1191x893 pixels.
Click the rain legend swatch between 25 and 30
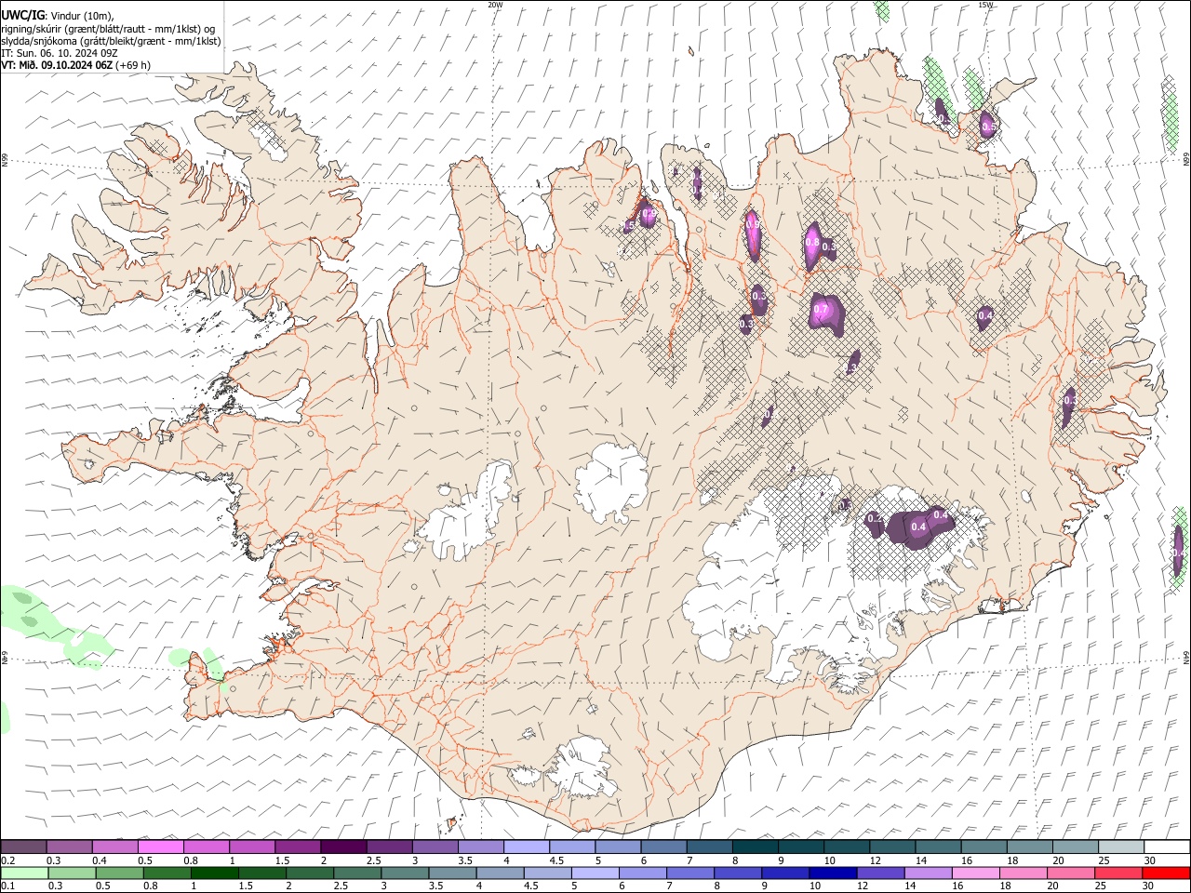[x=1117, y=873]
